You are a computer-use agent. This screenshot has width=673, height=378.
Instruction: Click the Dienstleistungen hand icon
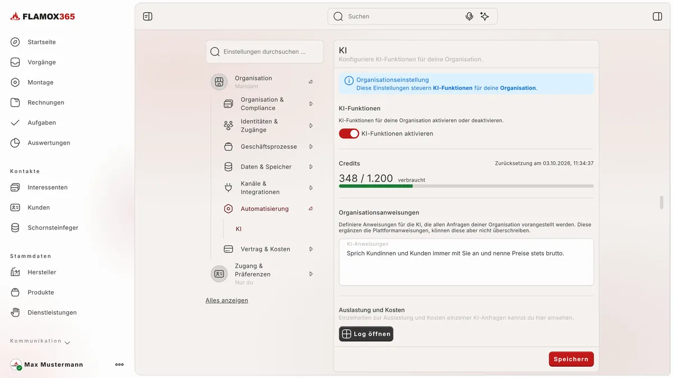point(16,312)
